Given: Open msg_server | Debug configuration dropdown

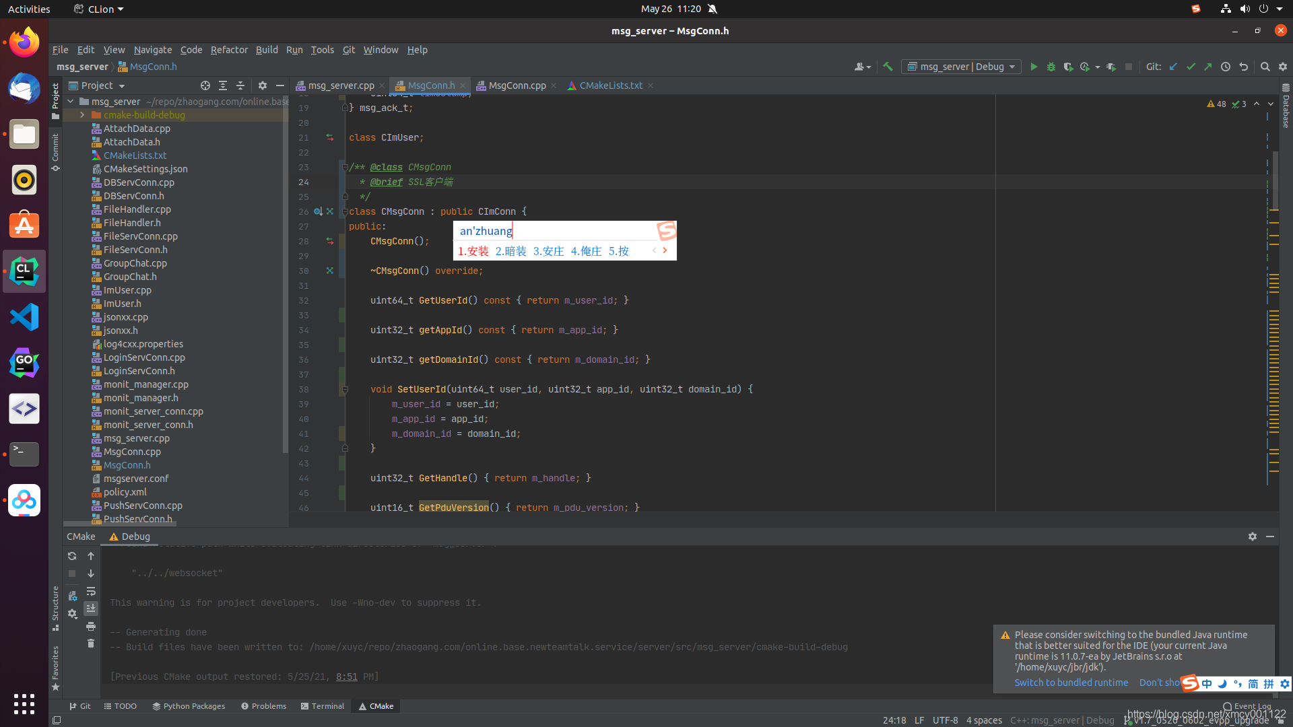Looking at the screenshot, I should click(962, 67).
